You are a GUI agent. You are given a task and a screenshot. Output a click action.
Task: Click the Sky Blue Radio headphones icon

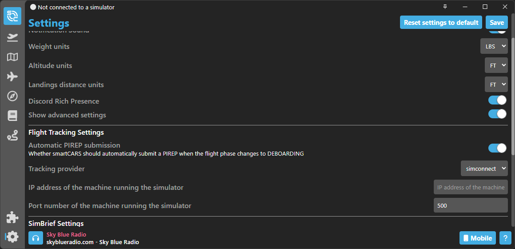coord(36,238)
